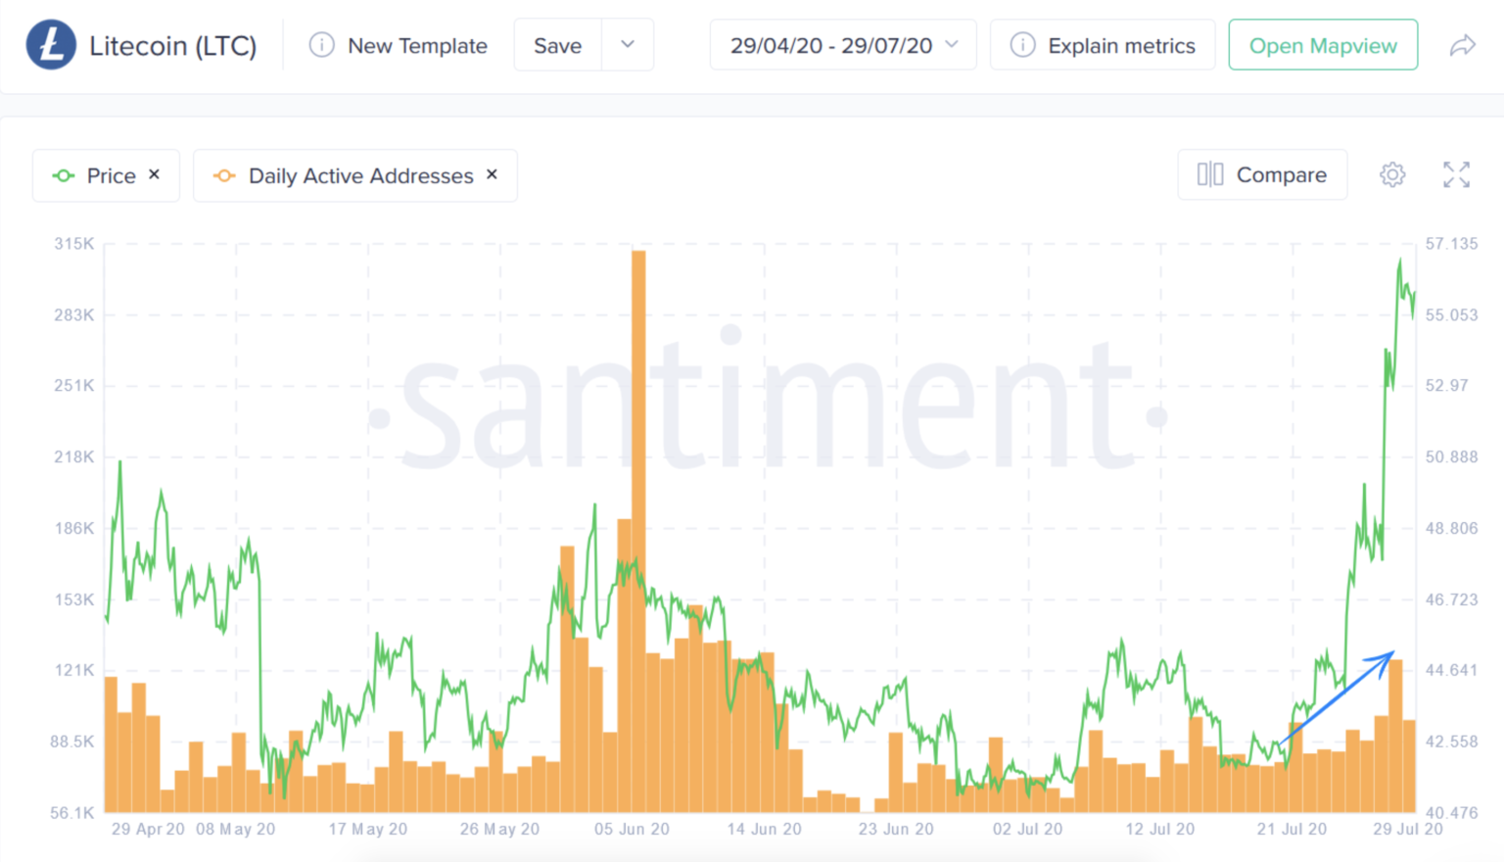The width and height of the screenshot is (1504, 862).
Task: Click the 17 May 20 date label
Action: pos(367,829)
